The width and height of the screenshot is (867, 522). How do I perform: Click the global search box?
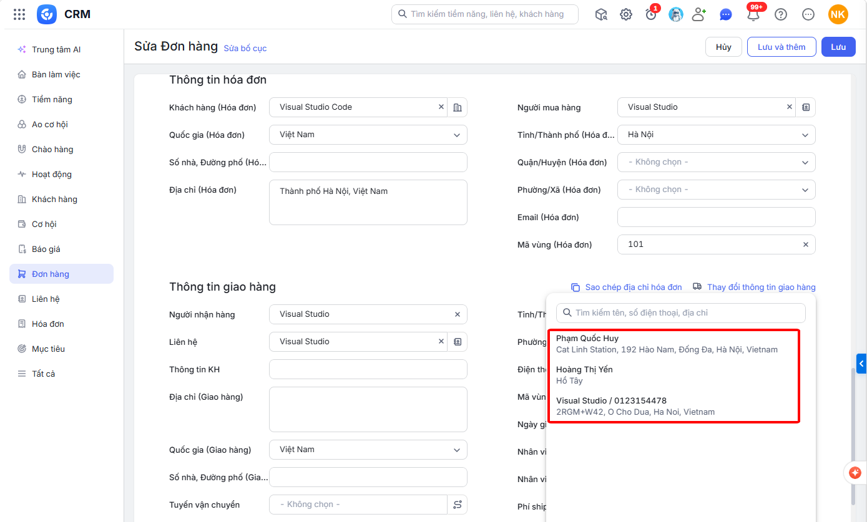point(485,14)
